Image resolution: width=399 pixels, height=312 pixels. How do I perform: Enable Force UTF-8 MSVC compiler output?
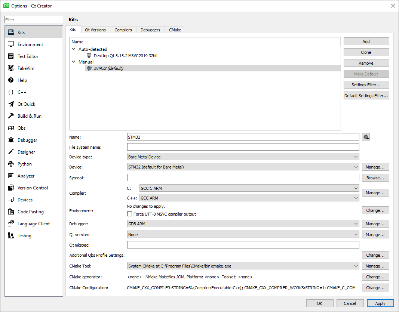point(130,214)
